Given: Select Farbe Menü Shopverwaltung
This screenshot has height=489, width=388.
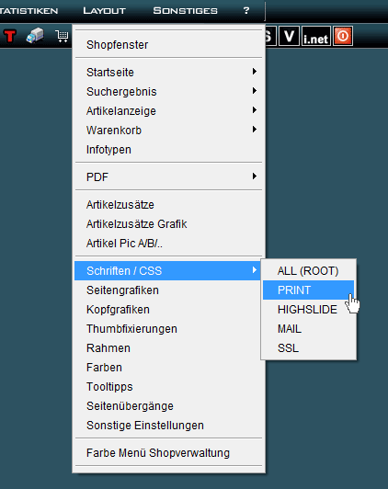Looking at the screenshot, I should tap(169, 453).
